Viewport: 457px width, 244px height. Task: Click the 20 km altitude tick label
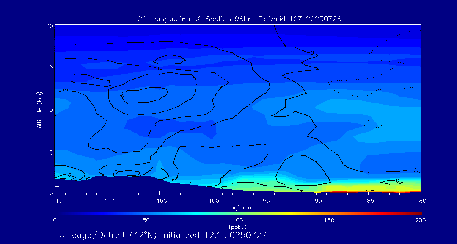(49, 26)
